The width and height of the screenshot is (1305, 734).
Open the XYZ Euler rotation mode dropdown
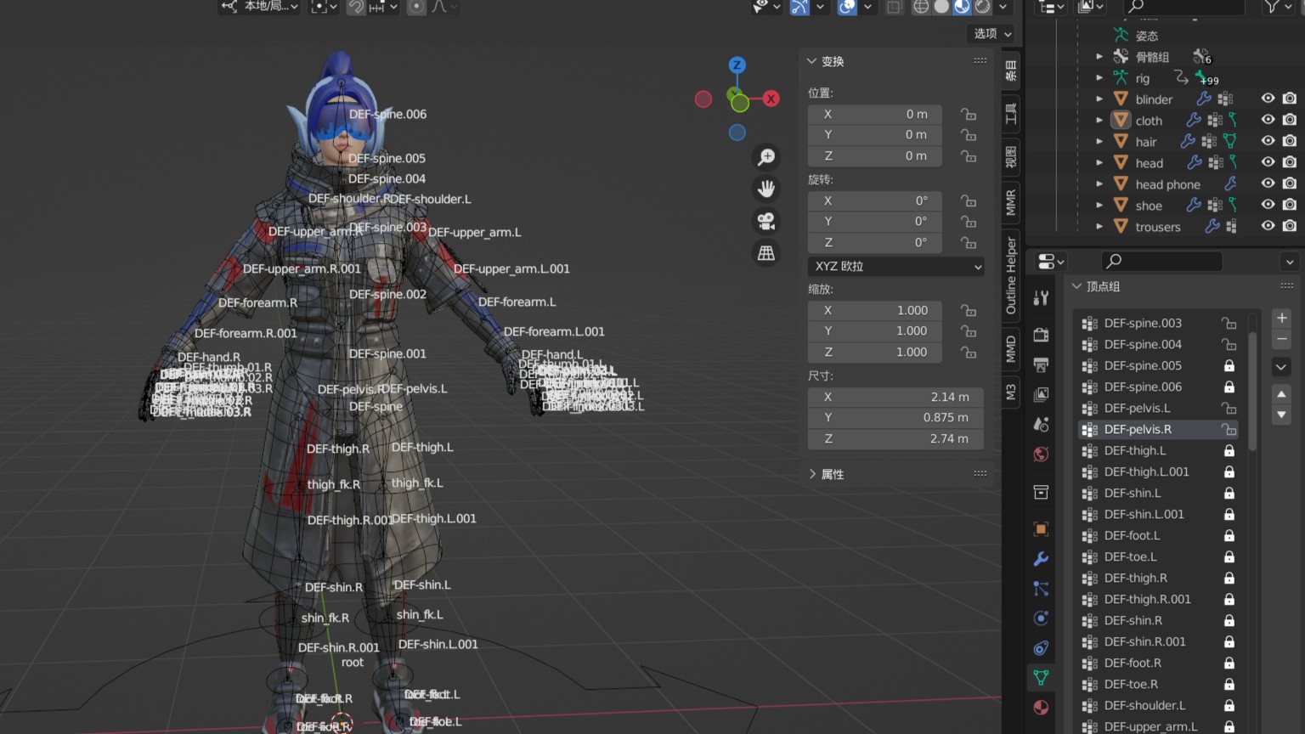pyautogui.click(x=897, y=267)
